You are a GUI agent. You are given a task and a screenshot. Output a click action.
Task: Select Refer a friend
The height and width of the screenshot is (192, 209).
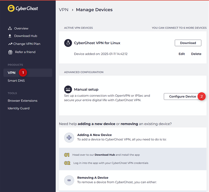tap(25, 52)
